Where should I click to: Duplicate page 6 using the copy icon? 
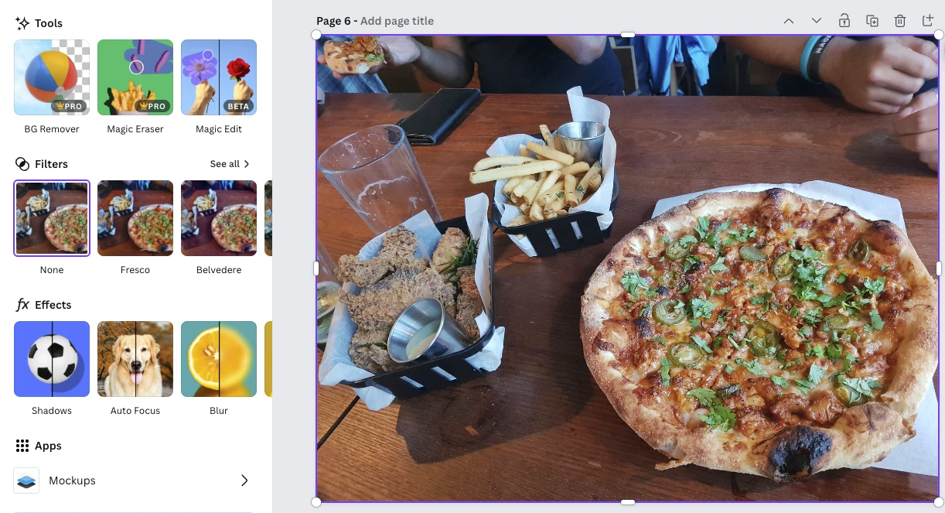click(872, 21)
